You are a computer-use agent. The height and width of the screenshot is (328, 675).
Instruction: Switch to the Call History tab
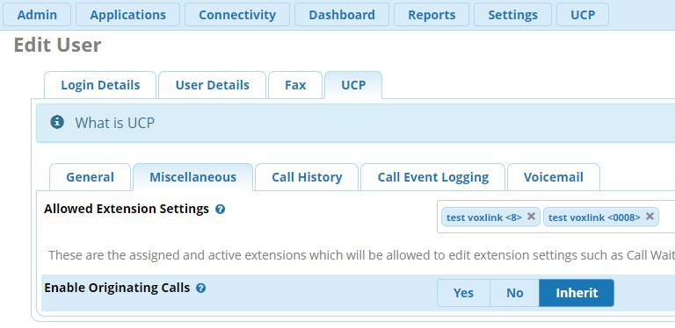coord(307,177)
